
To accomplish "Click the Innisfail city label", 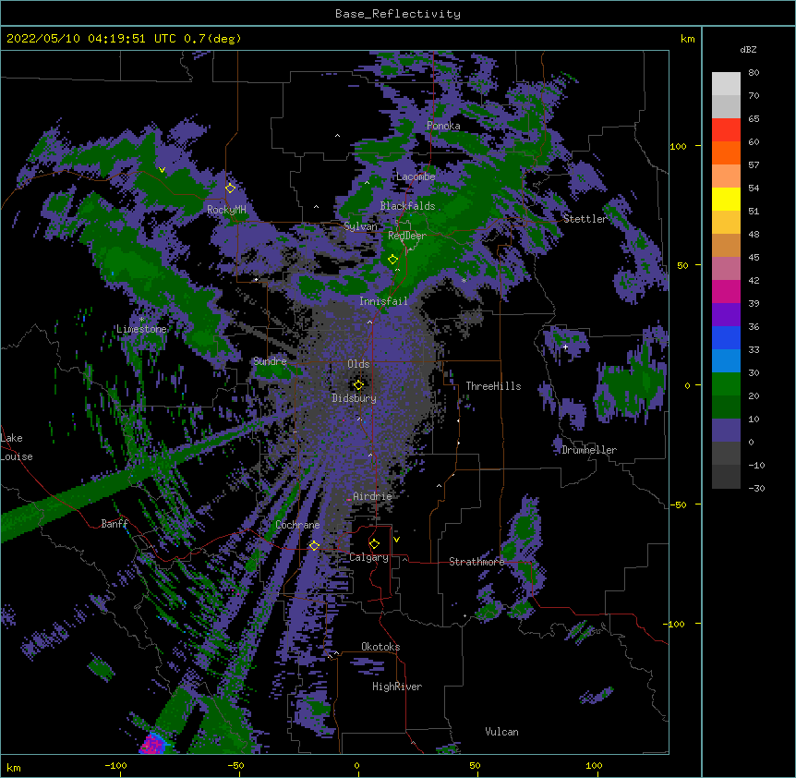I will pyautogui.click(x=383, y=301).
